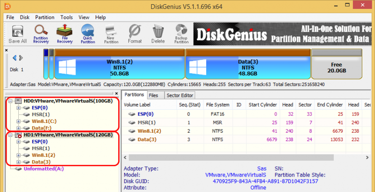Image resolution: width=375 pixels, height=192 pixels.
Task: Close the left disk tree panel
Action: [x=116, y=93]
